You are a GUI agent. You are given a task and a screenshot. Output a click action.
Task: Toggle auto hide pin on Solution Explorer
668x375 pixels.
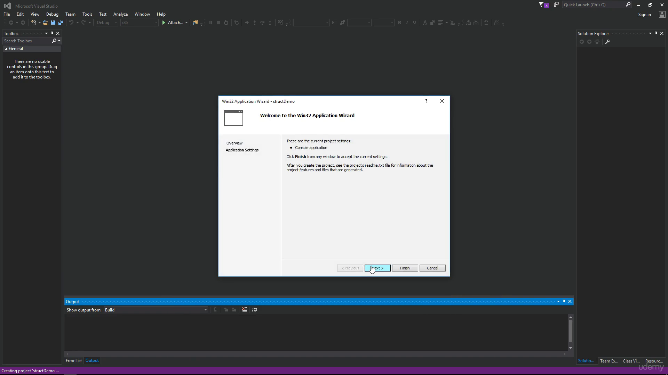tap(656, 34)
